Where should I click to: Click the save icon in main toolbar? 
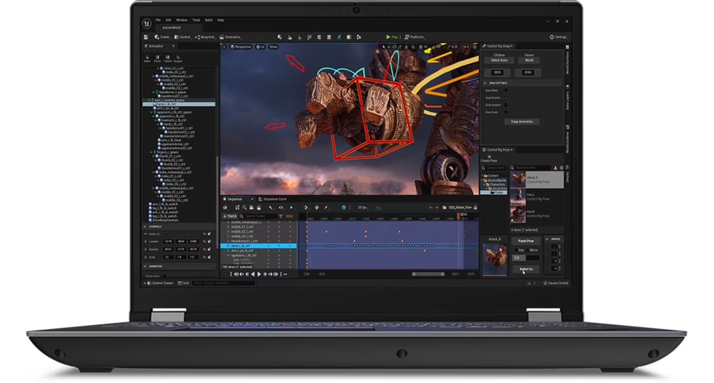coord(146,37)
